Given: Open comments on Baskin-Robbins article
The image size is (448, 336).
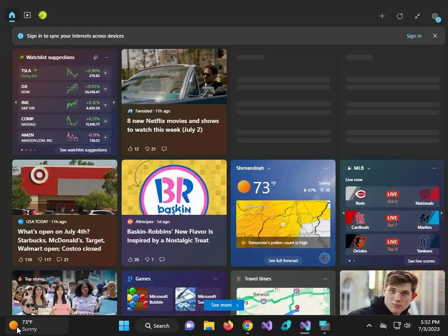Looking at the screenshot, I should pos(162,259).
